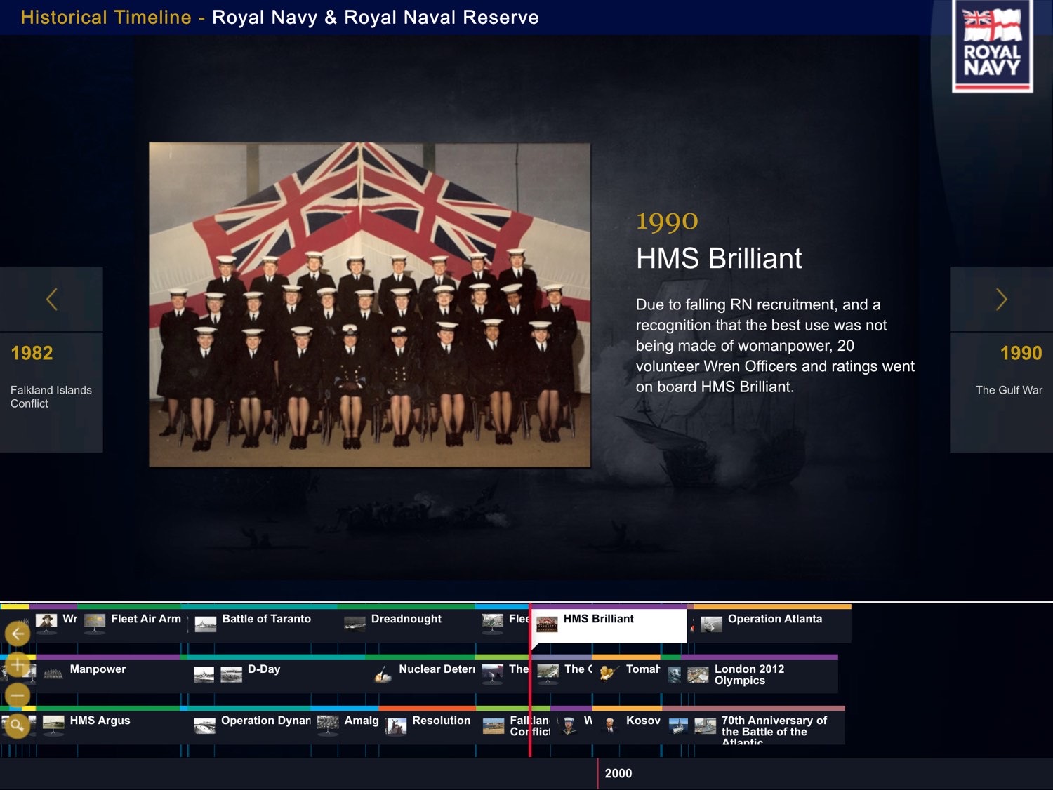The image size is (1053, 790).
Task: Click the Wren group photograph
Action: click(x=369, y=304)
